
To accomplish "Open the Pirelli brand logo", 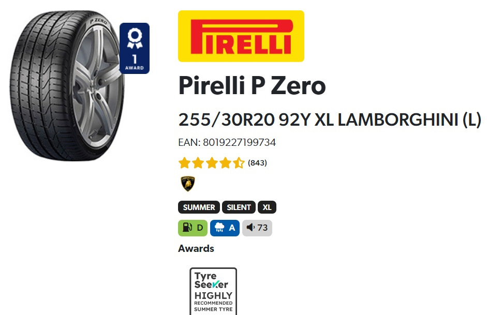I will tap(241, 36).
